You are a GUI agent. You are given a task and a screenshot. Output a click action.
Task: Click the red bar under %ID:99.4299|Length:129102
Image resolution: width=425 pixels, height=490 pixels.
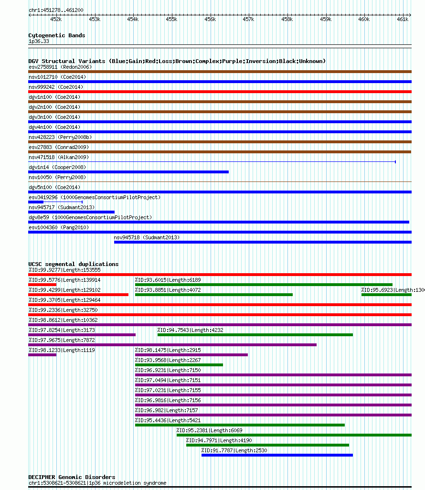coord(78,295)
